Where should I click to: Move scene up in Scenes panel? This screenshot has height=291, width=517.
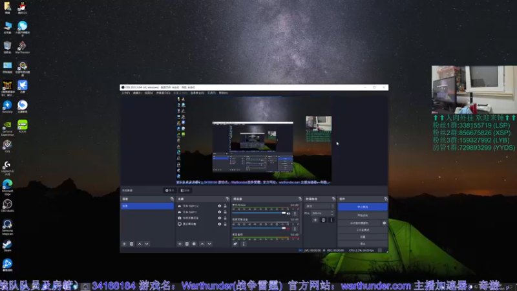point(140,244)
